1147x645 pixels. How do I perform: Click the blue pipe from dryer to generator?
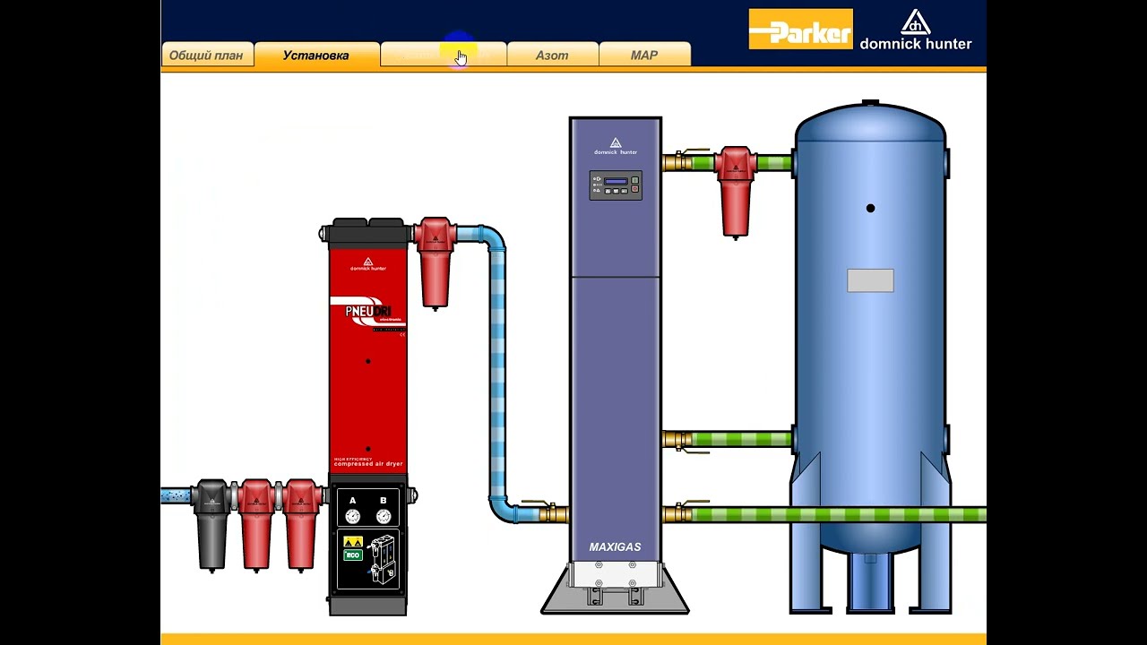(496, 372)
